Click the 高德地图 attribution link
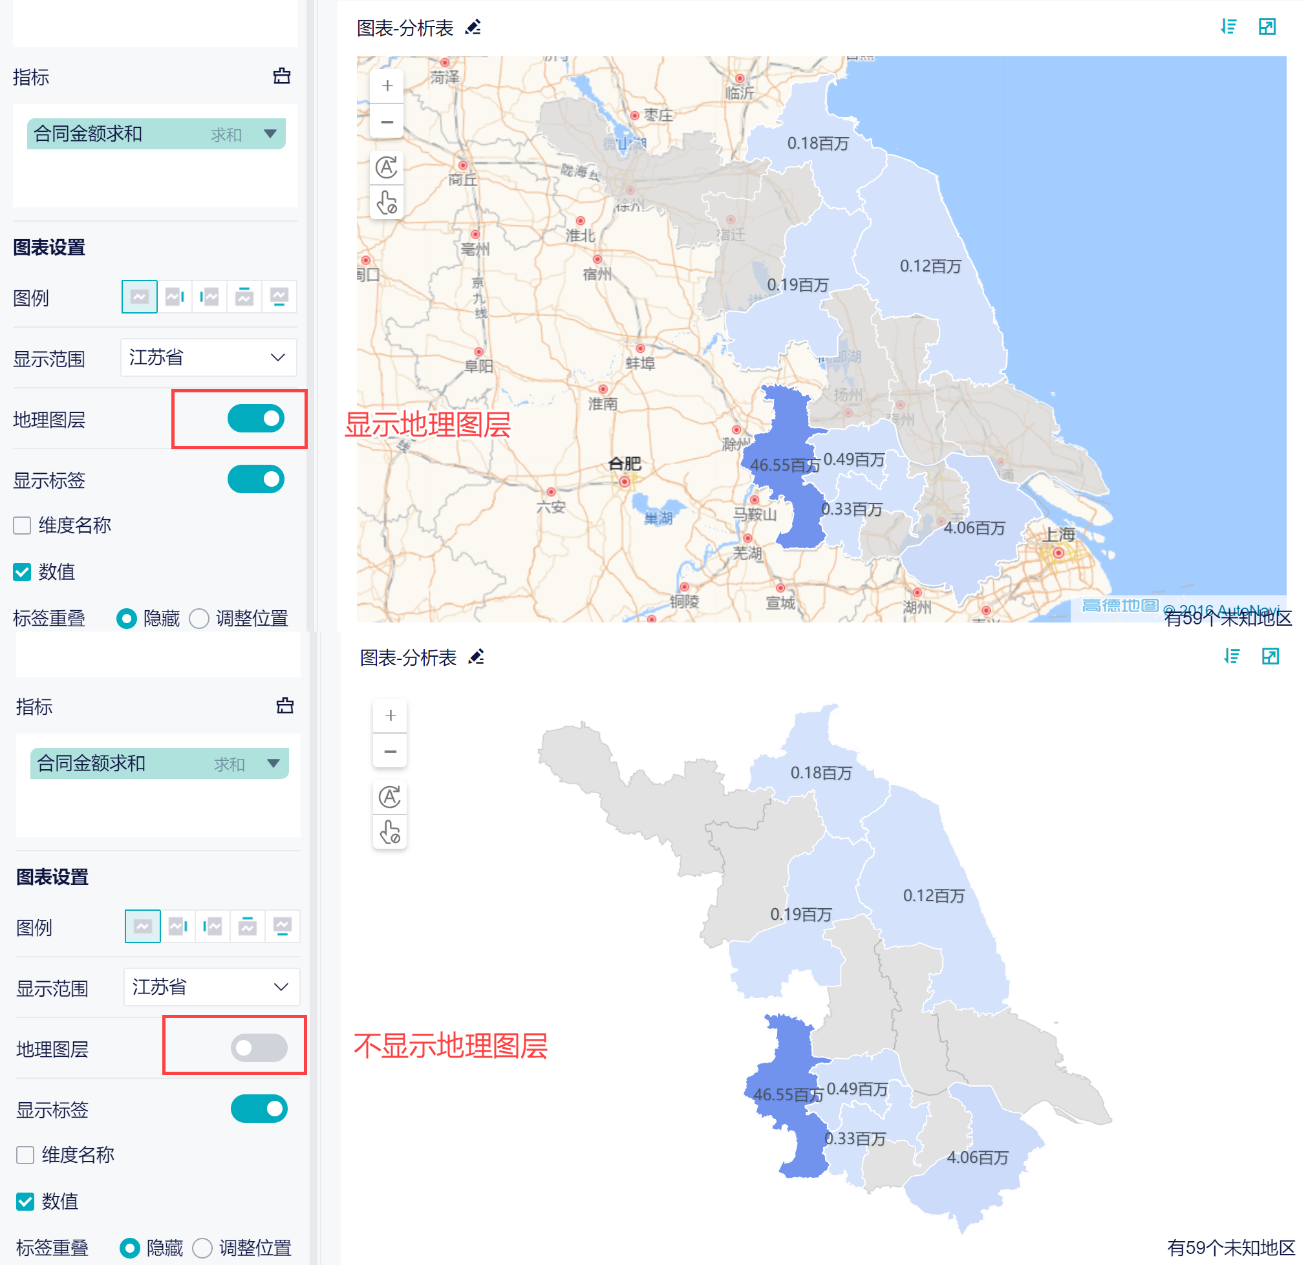The height and width of the screenshot is (1265, 1308). pos(1119,606)
